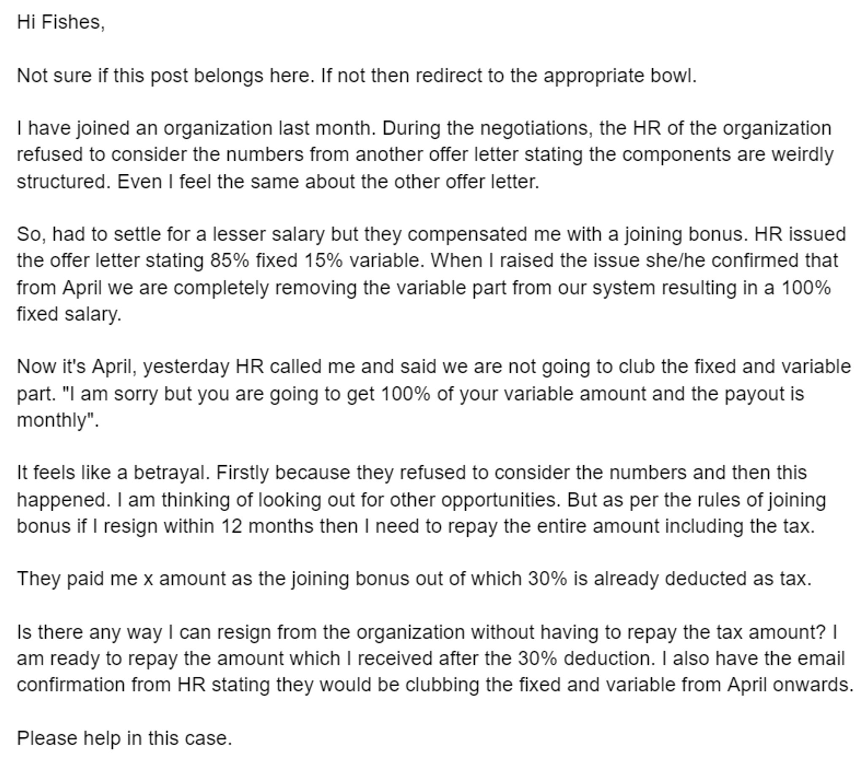Click the closing line 'Please help in this case.'
The image size is (864, 758).
click(x=125, y=738)
